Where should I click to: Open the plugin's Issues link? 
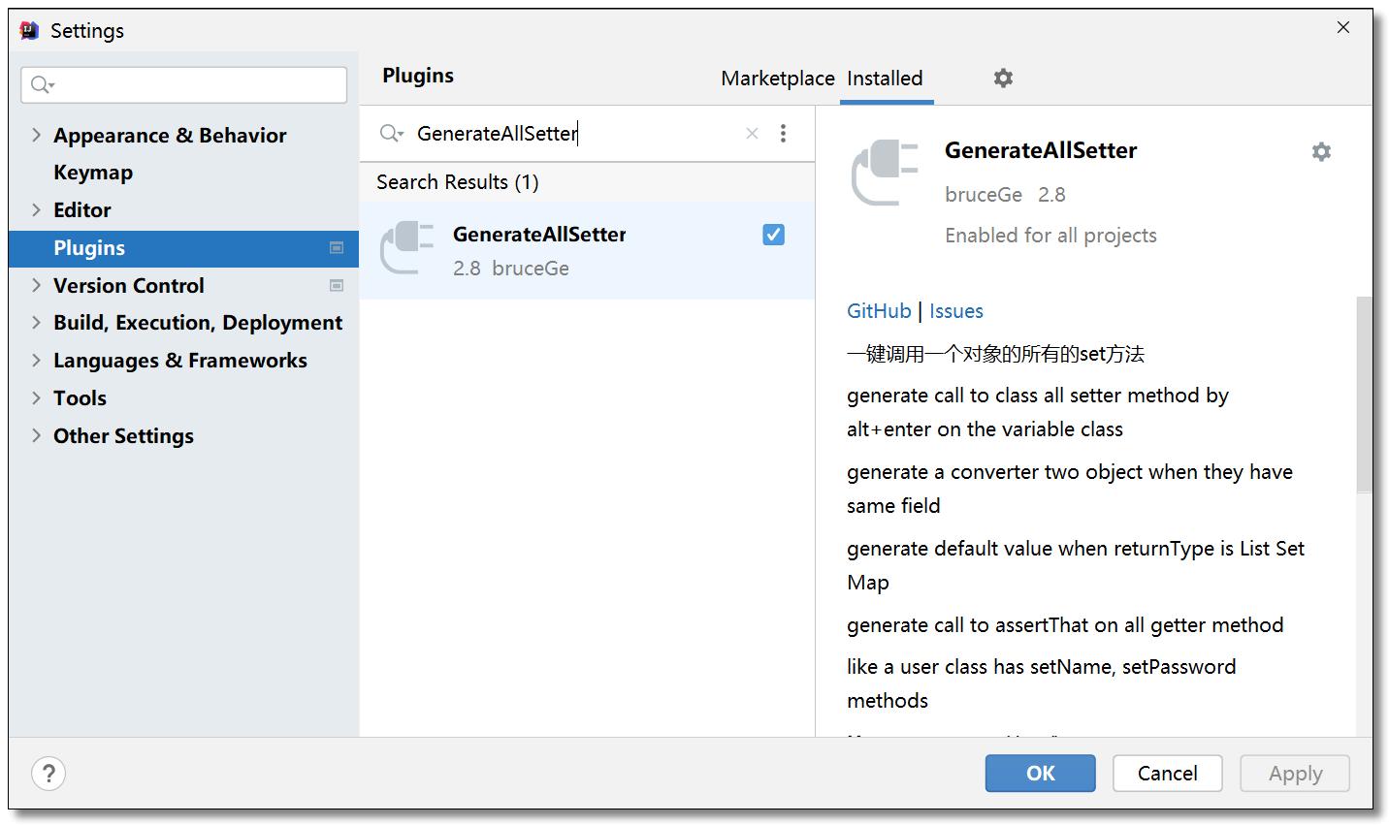pos(956,311)
